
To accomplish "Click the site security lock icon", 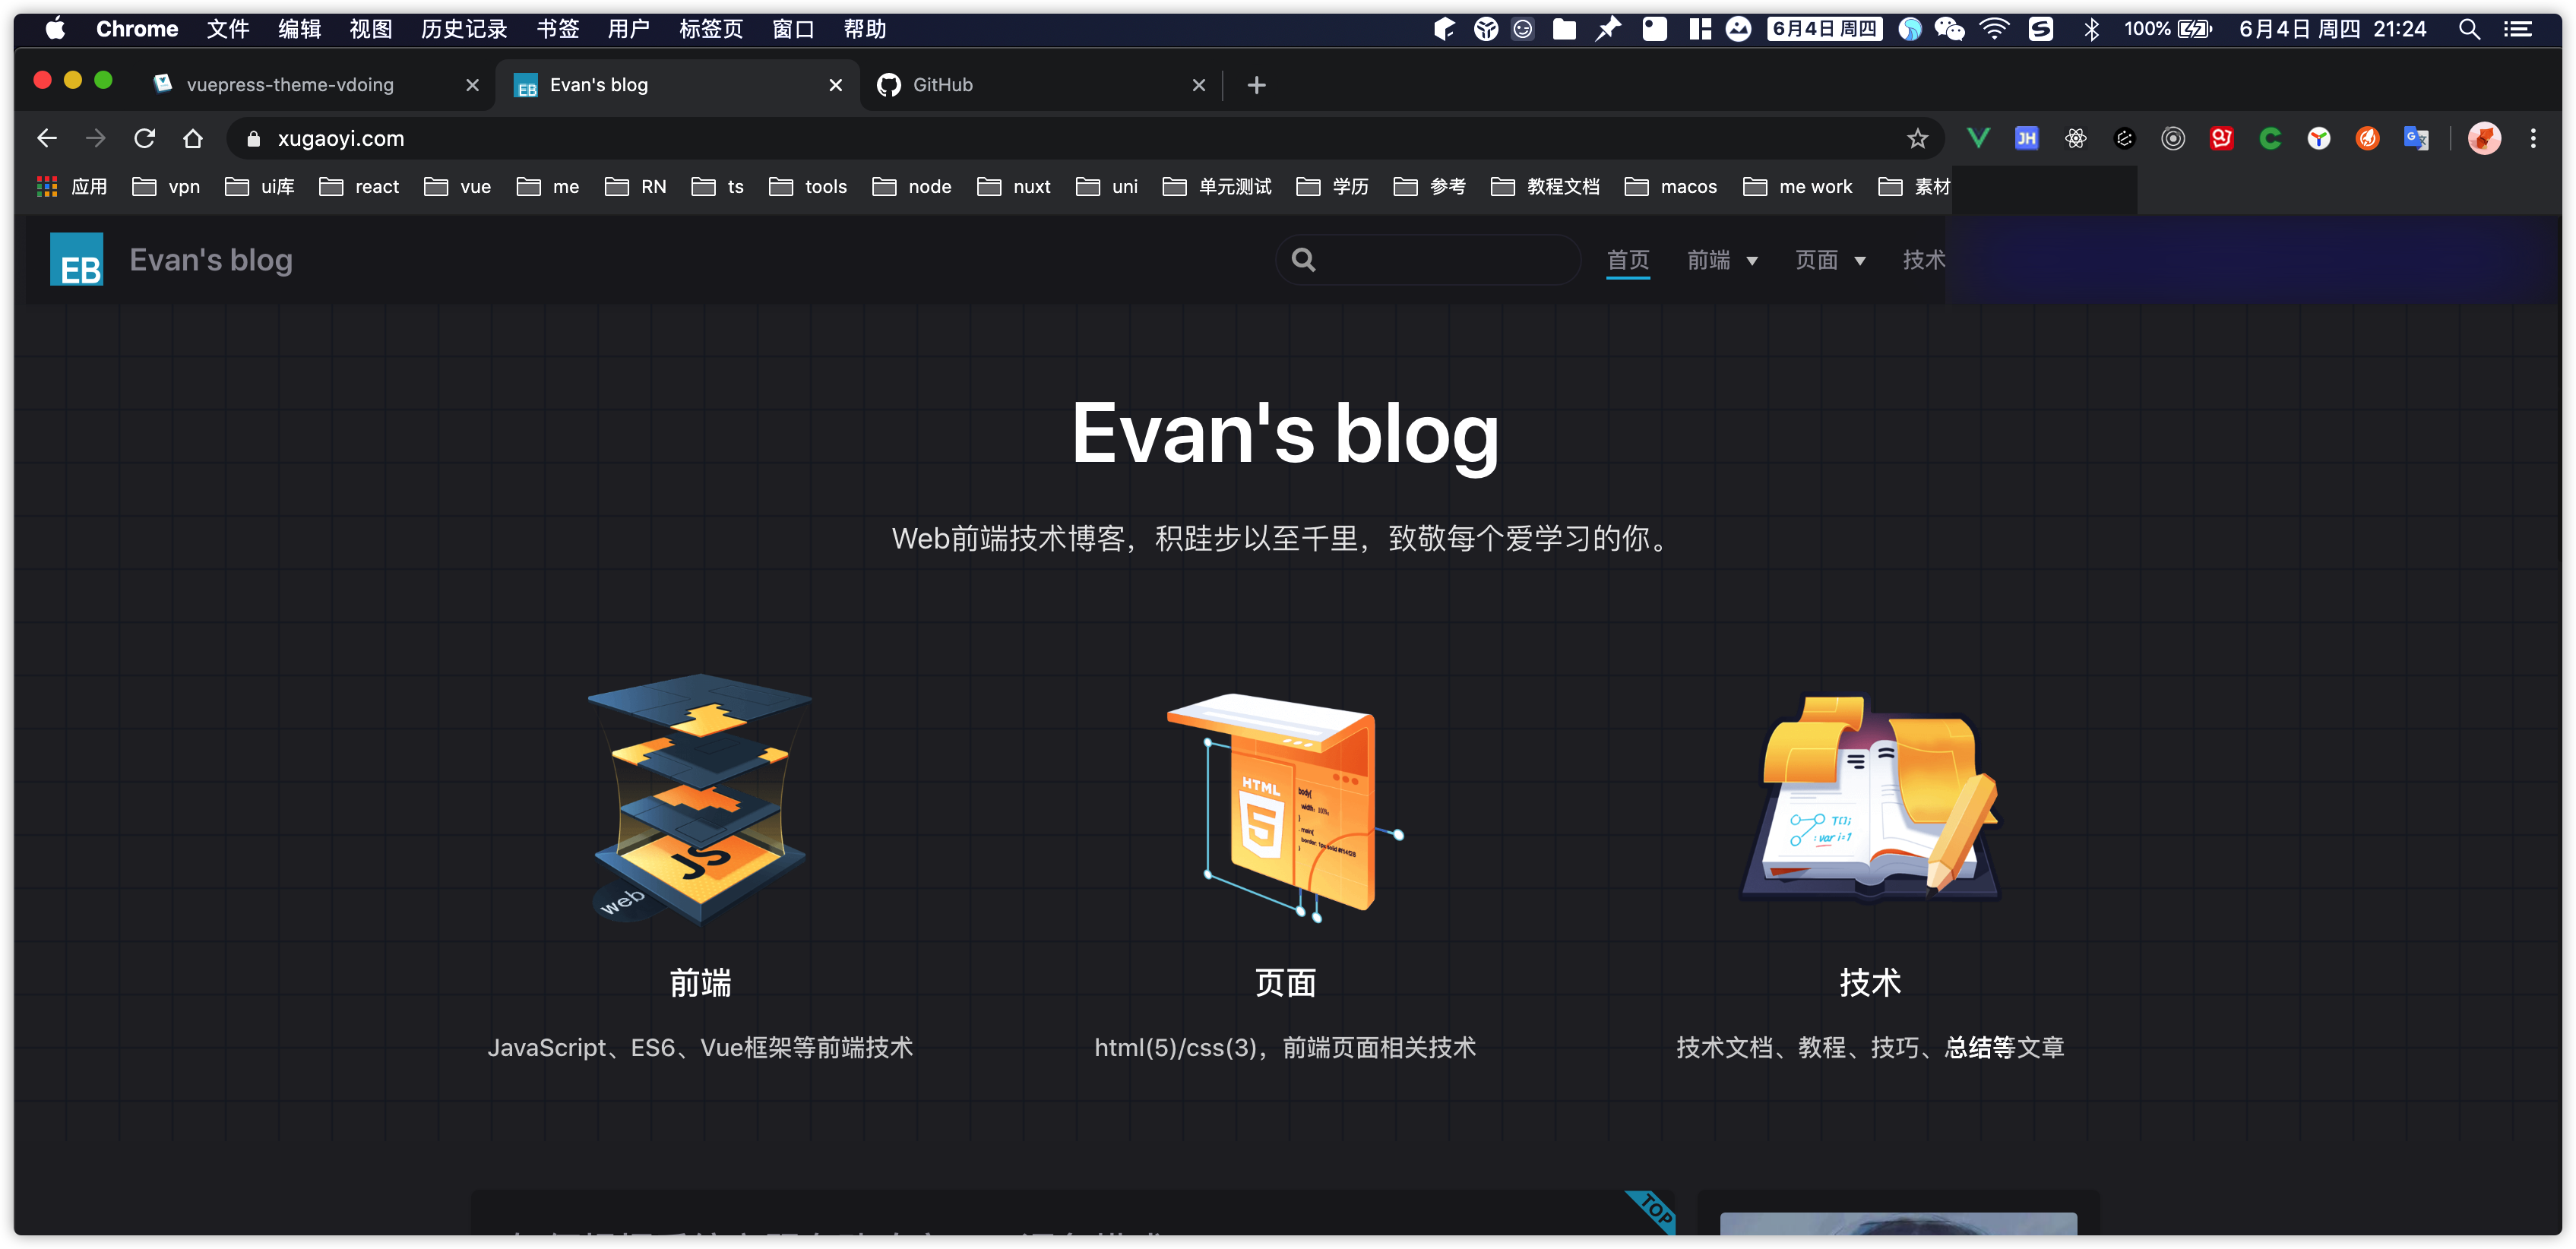I will pyautogui.click(x=253, y=138).
